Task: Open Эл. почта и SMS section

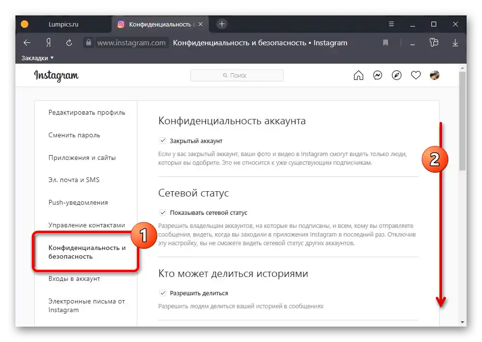Action: pos(74,180)
